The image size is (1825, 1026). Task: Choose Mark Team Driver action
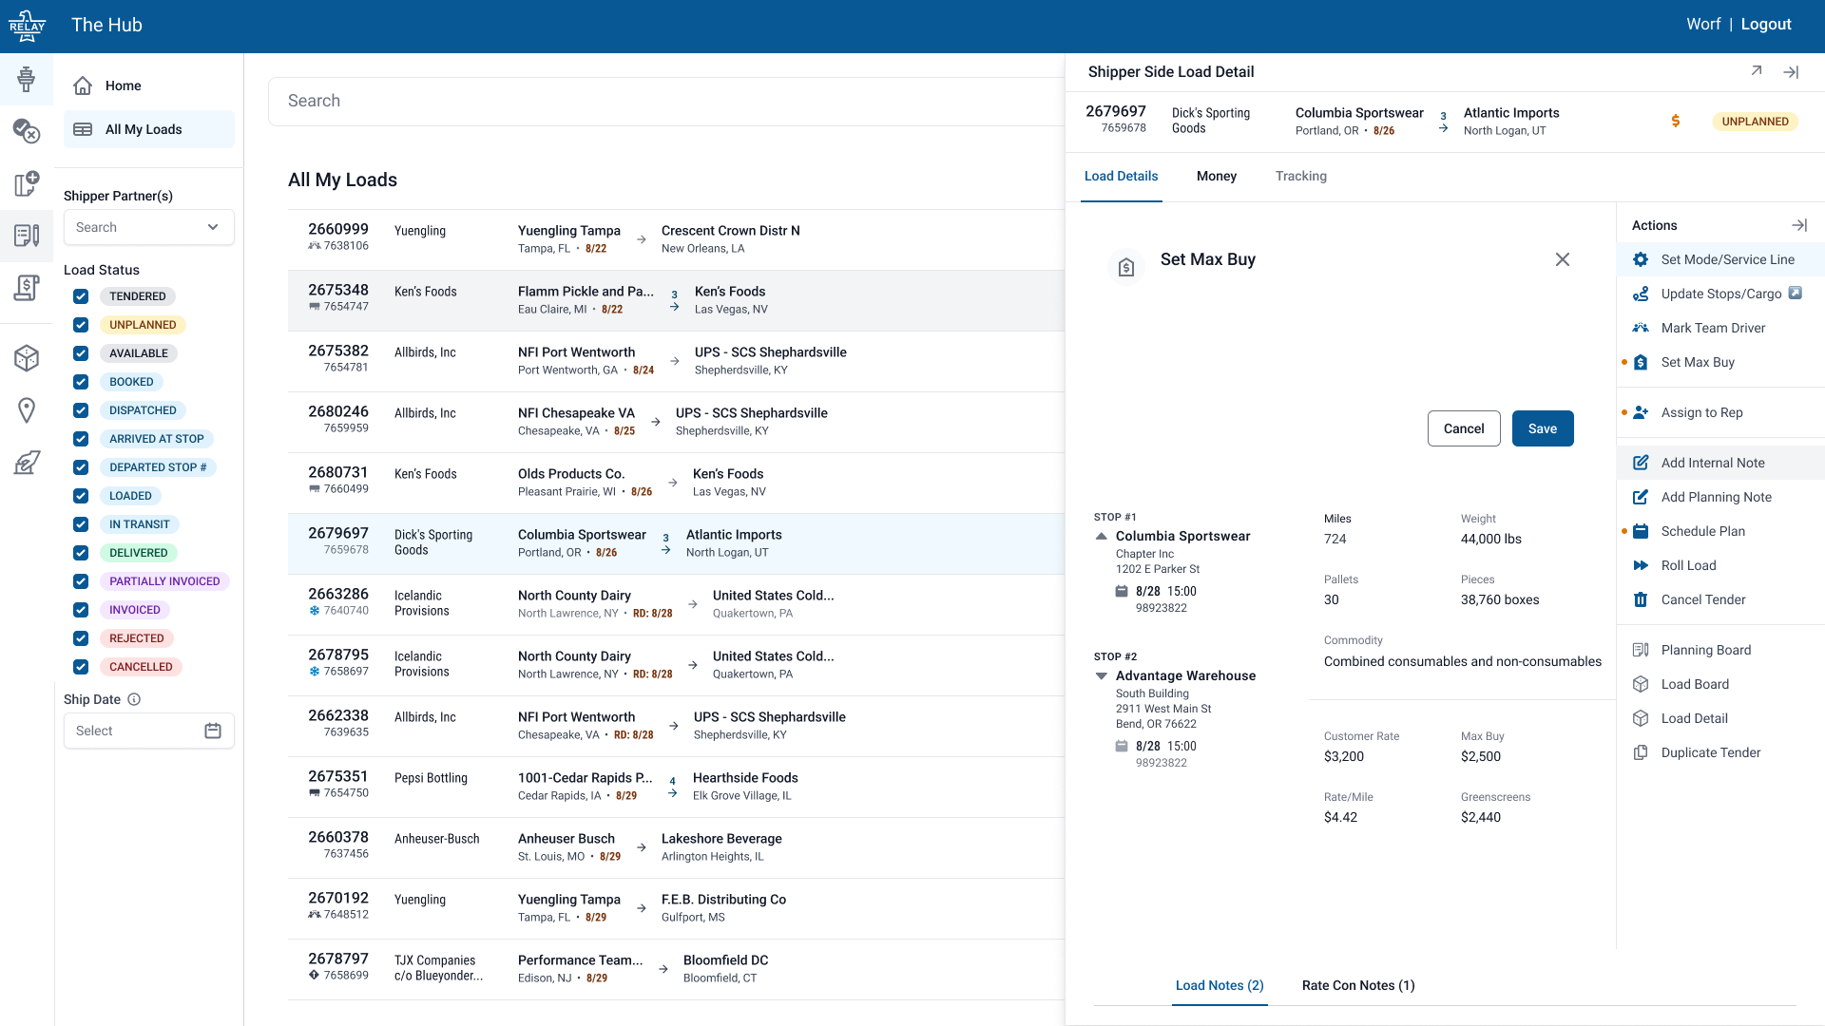coord(1720,328)
